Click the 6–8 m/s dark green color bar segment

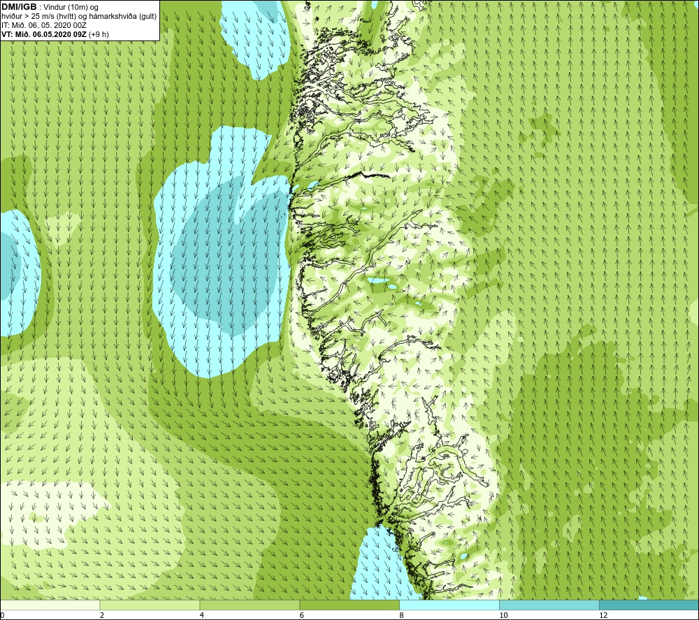349,605
